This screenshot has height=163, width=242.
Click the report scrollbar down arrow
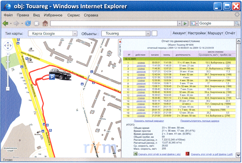click(x=239, y=155)
